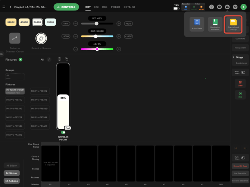Close the INFINIBAR fader with X icon
The height and width of the screenshot is (187, 250).
click(x=59, y=59)
